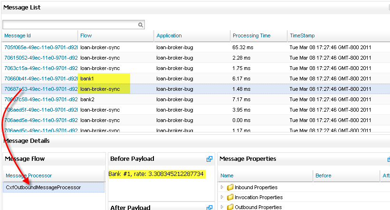Pop out the After Payload panel

click(209, 207)
